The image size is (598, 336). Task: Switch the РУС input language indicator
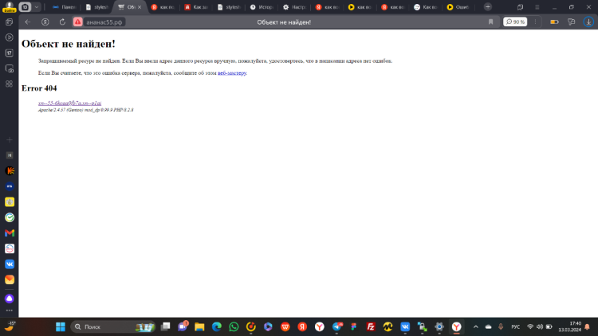pyautogui.click(x=516, y=326)
